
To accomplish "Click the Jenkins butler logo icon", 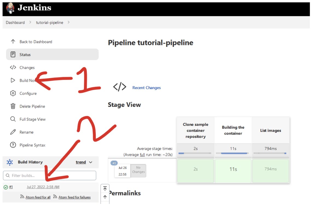I will click(x=10, y=8).
